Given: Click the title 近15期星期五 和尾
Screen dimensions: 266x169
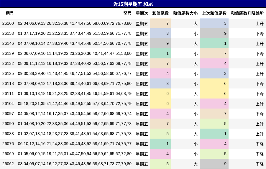Looking at the screenshot, I should coord(133,4).
